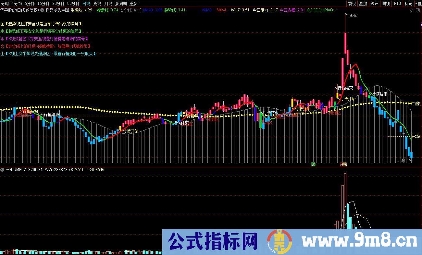Click the 土 rule description line
This screenshot has width=422, height=255.
click(x=48, y=54)
